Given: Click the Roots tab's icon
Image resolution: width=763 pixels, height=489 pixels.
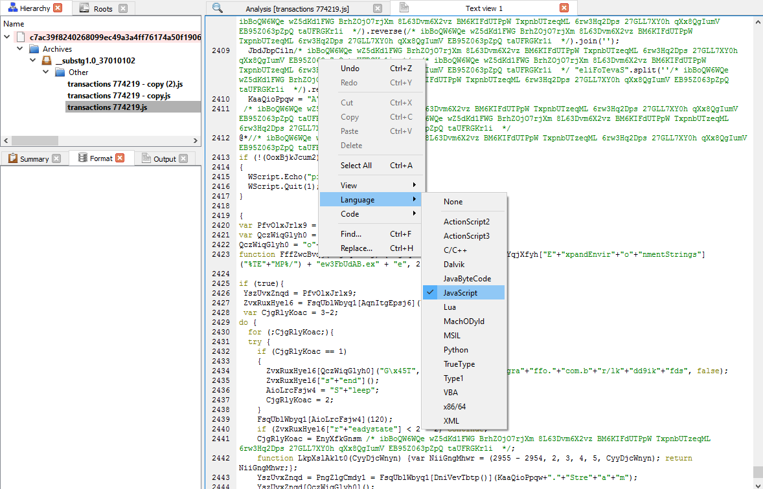Looking at the screenshot, I should [x=84, y=8].
